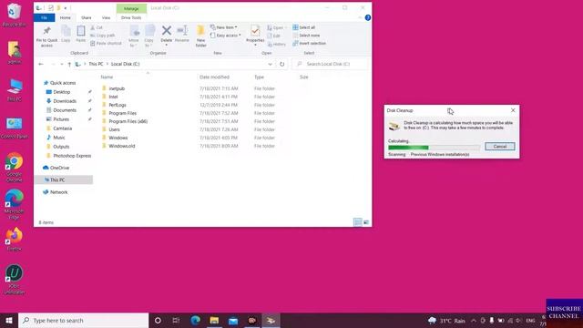This screenshot has height=328, width=583.
Task: Click the History command
Action: (x=277, y=45)
